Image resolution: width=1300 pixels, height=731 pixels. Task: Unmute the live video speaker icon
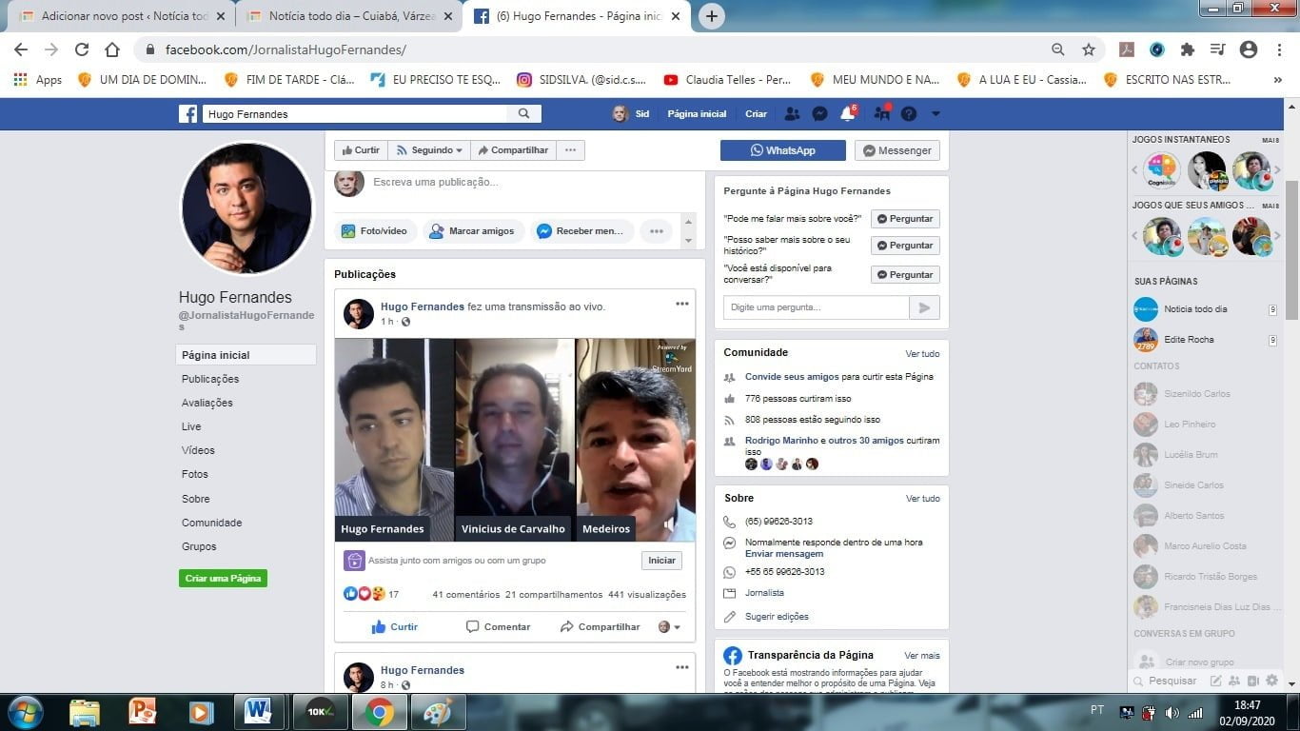(x=671, y=524)
